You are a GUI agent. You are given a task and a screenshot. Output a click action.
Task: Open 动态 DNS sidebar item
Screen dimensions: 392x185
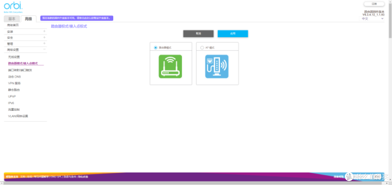click(14, 77)
